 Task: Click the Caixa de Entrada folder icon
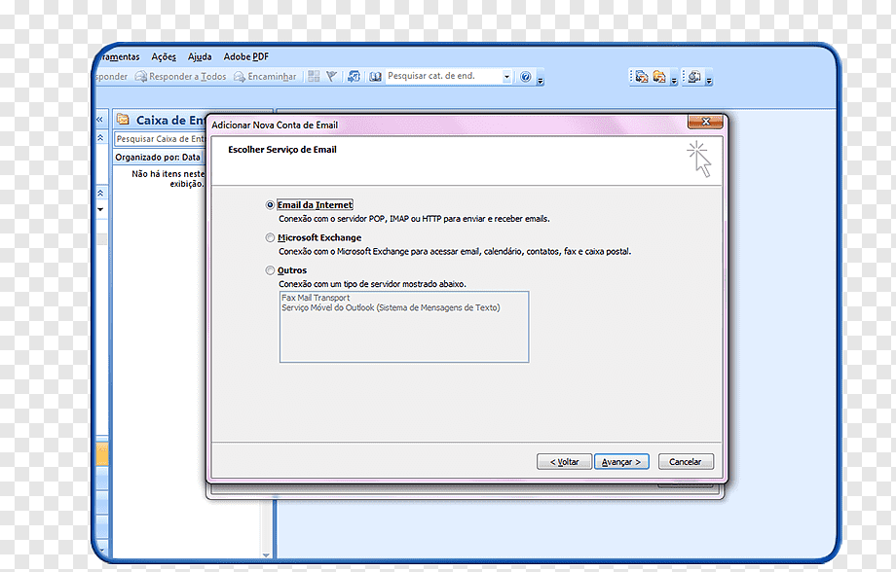tap(123, 120)
